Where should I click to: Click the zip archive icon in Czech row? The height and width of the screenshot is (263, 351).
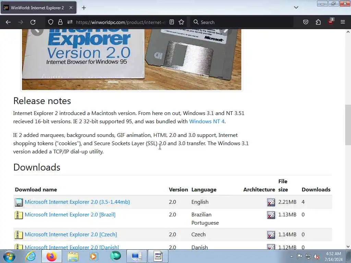(19, 235)
